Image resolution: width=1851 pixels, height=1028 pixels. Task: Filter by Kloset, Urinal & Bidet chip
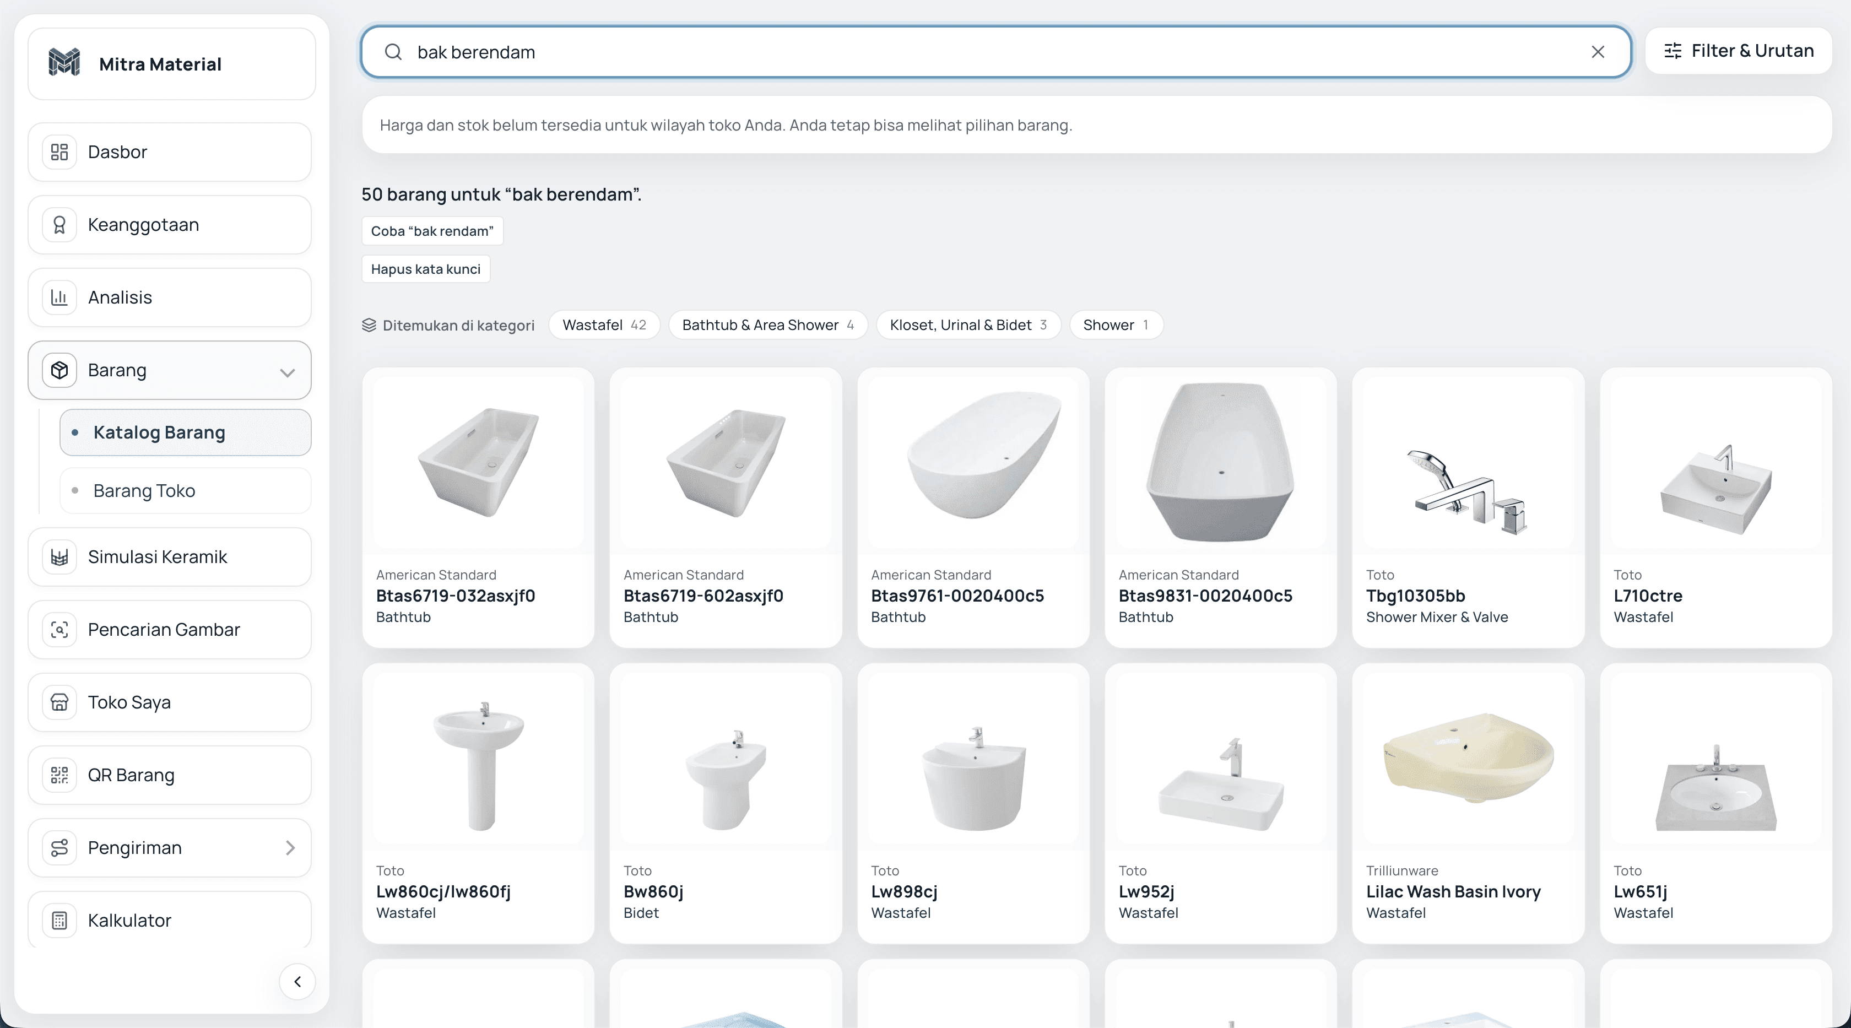click(x=968, y=324)
